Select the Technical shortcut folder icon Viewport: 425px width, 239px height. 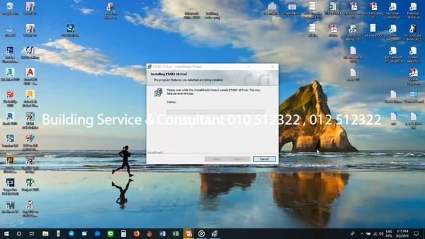pos(393,11)
